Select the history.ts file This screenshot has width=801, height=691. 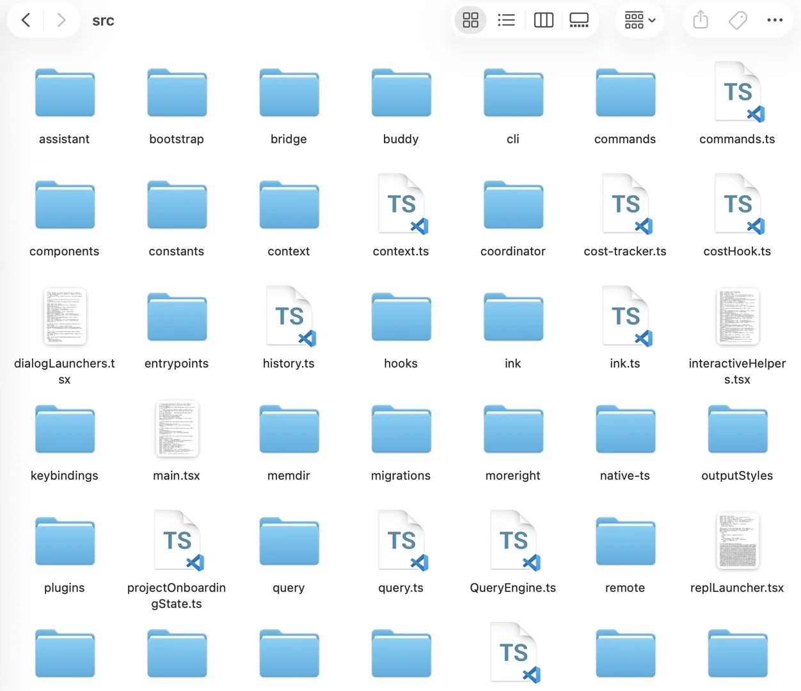(290, 316)
